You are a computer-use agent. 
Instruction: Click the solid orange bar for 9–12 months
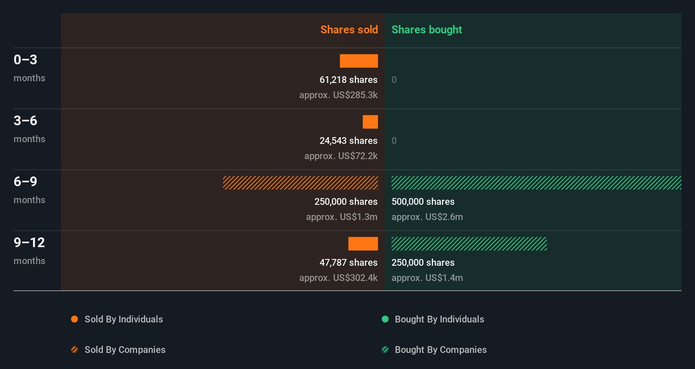(363, 244)
